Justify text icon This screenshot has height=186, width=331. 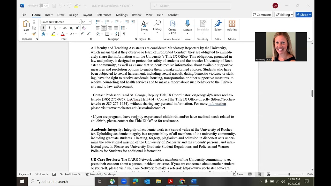coord(116,28)
